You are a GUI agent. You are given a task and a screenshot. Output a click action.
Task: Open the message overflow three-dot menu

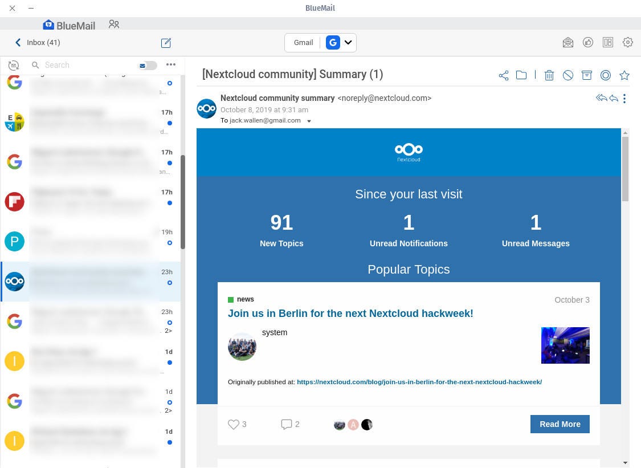[x=624, y=98]
